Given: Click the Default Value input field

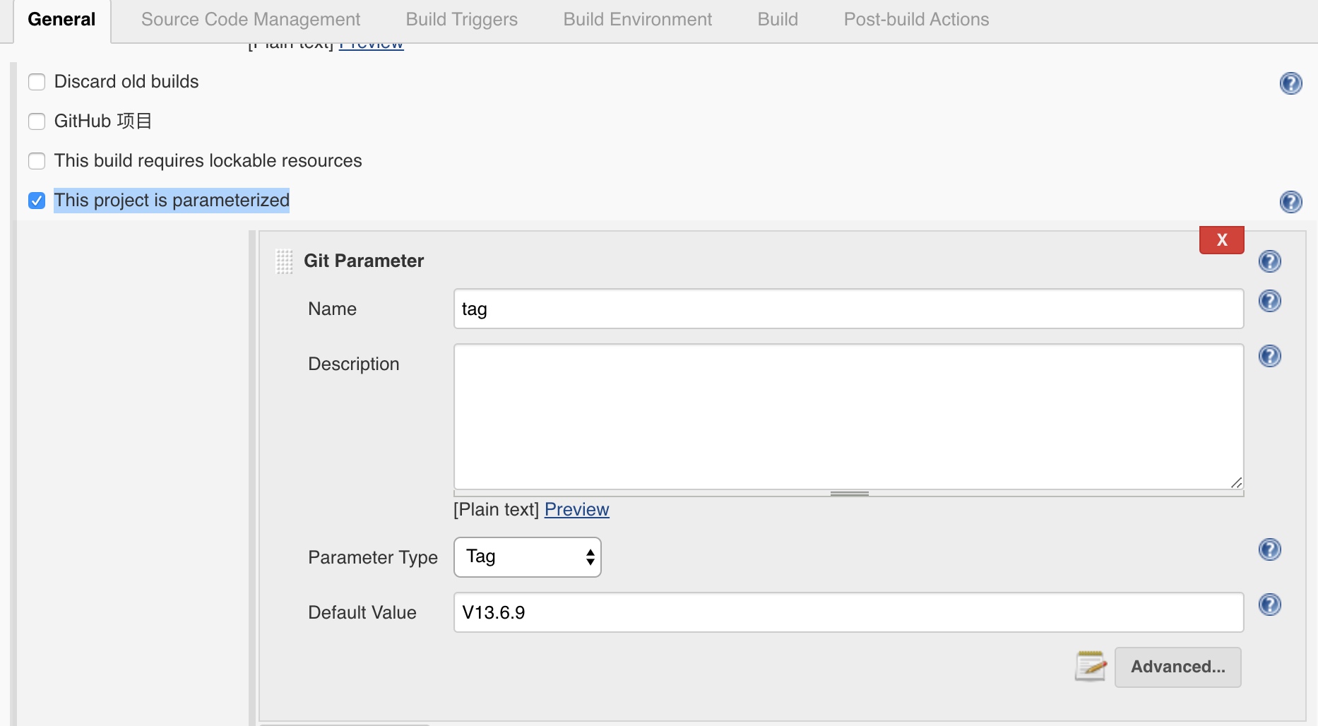Looking at the screenshot, I should 848,612.
